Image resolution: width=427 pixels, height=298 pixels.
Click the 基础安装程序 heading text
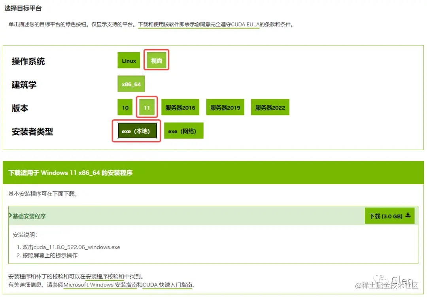click(29, 216)
